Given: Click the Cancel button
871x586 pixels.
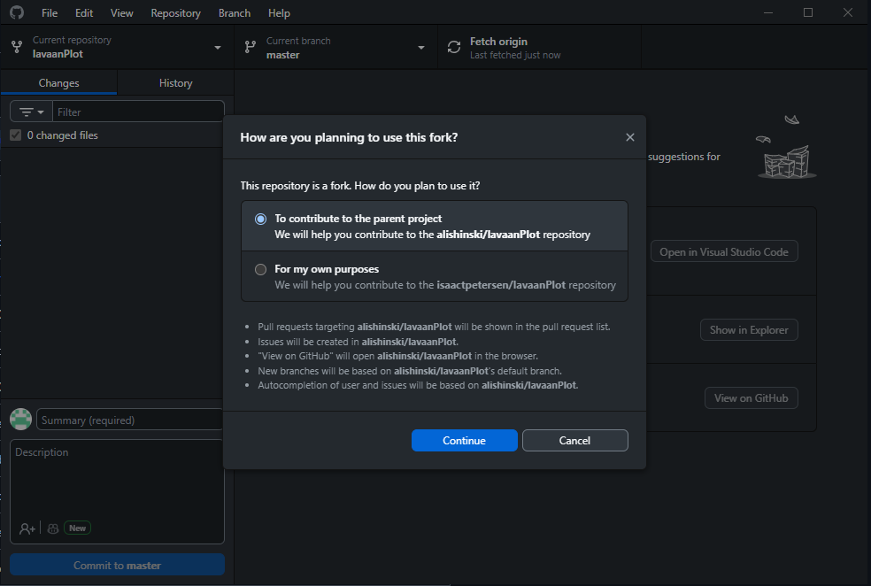Looking at the screenshot, I should 575,441.
